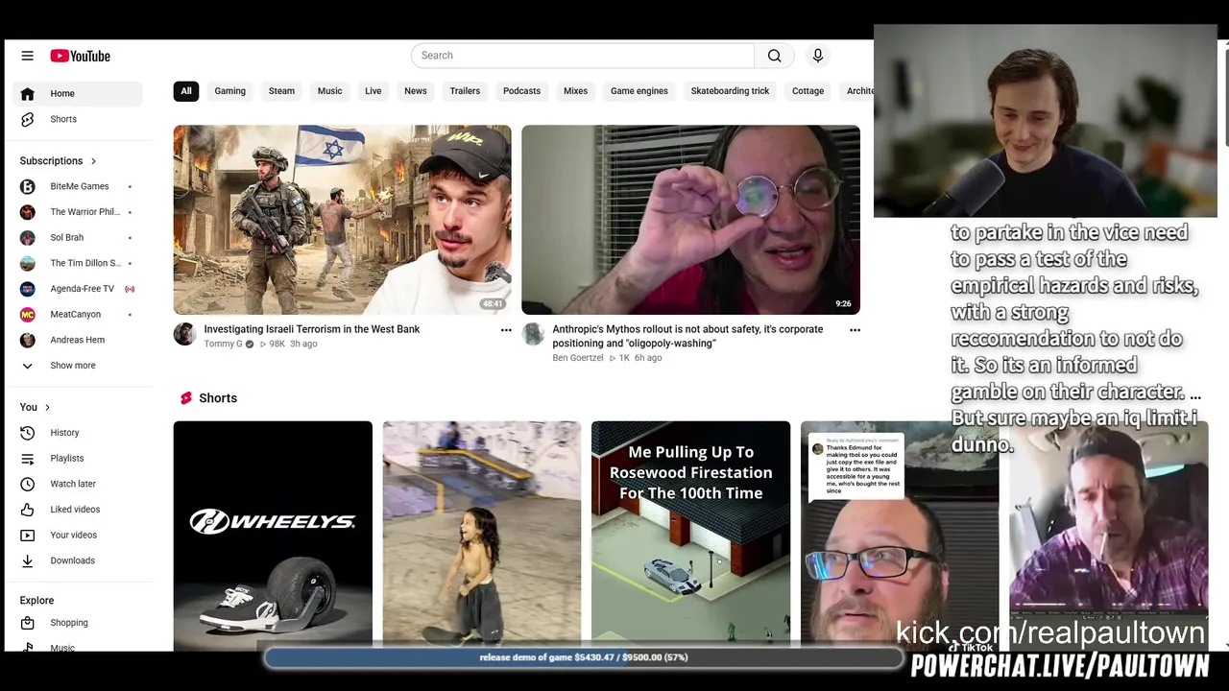Open options for Investigating Israeli Terrorism video
This screenshot has height=691, width=1229.
(506, 330)
